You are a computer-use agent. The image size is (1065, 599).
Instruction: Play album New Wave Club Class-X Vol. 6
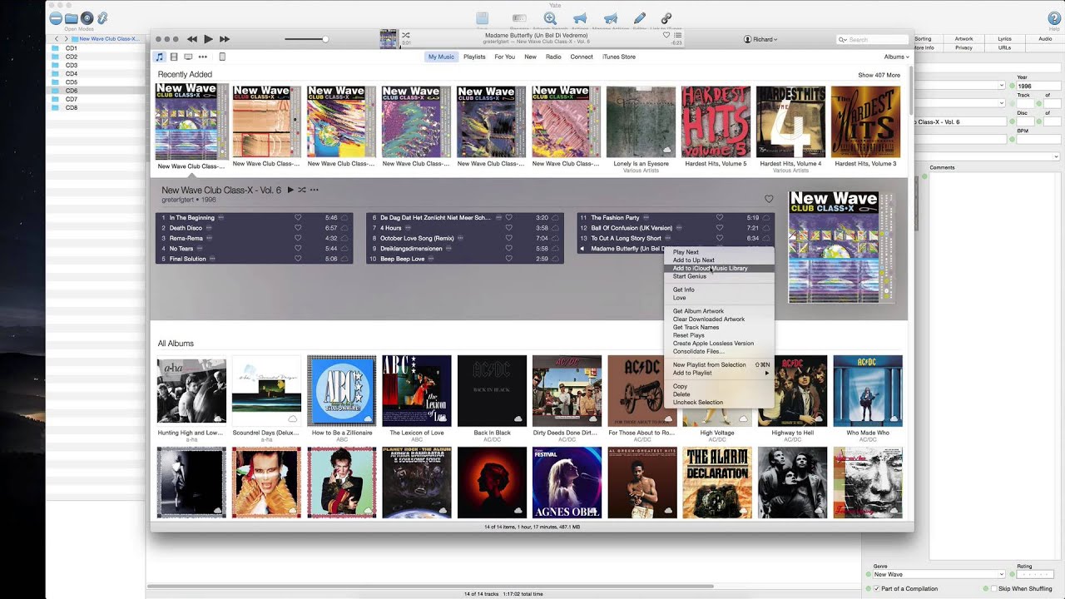pos(290,190)
